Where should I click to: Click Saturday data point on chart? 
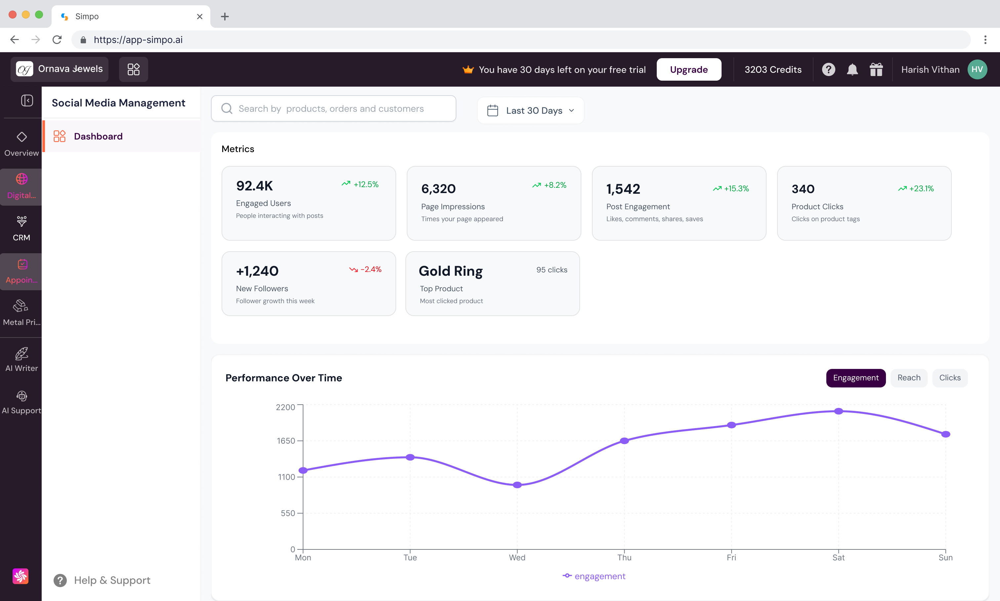(x=838, y=411)
